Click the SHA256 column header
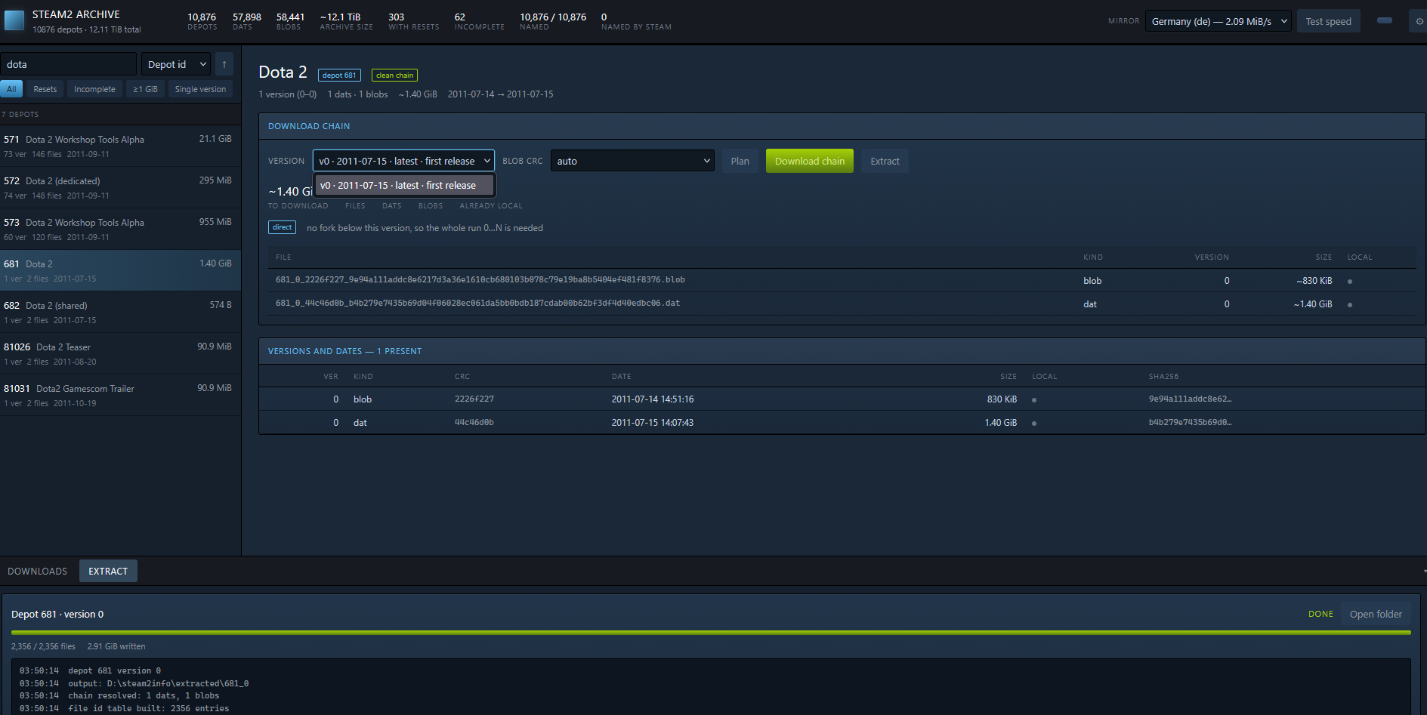The image size is (1427, 715). pos(1163,377)
